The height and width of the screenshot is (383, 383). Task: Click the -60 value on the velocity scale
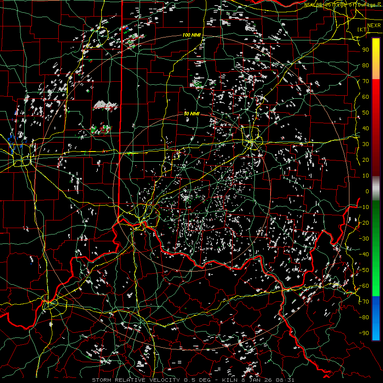(x=364, y=286)
